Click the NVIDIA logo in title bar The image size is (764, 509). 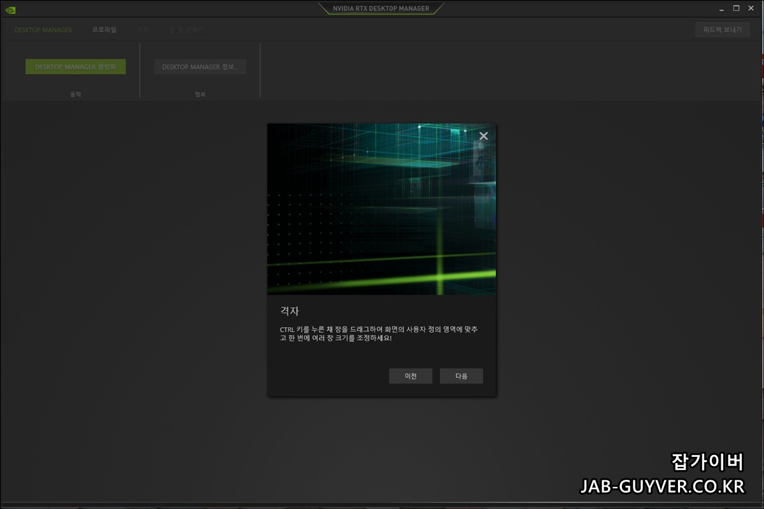coord(10,9)
